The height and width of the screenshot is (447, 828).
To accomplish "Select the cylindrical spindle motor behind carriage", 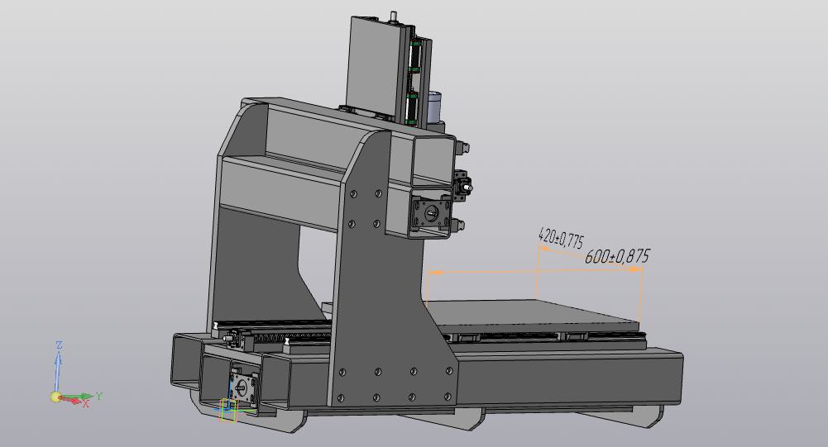I will coord(434,106).
